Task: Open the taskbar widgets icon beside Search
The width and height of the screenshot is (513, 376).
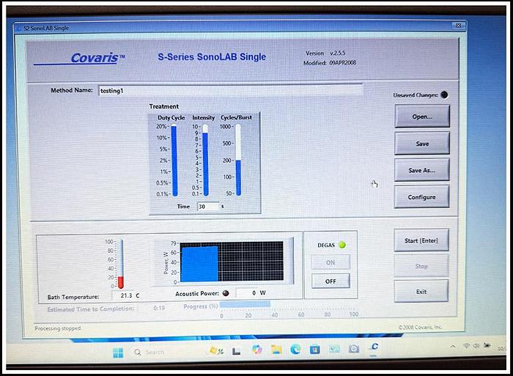Action: pos(216,351)
